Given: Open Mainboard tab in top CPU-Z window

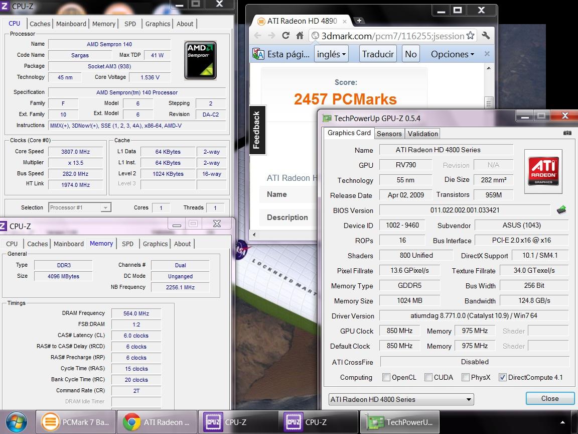Looking at the screenshot, I should point(71,24).
